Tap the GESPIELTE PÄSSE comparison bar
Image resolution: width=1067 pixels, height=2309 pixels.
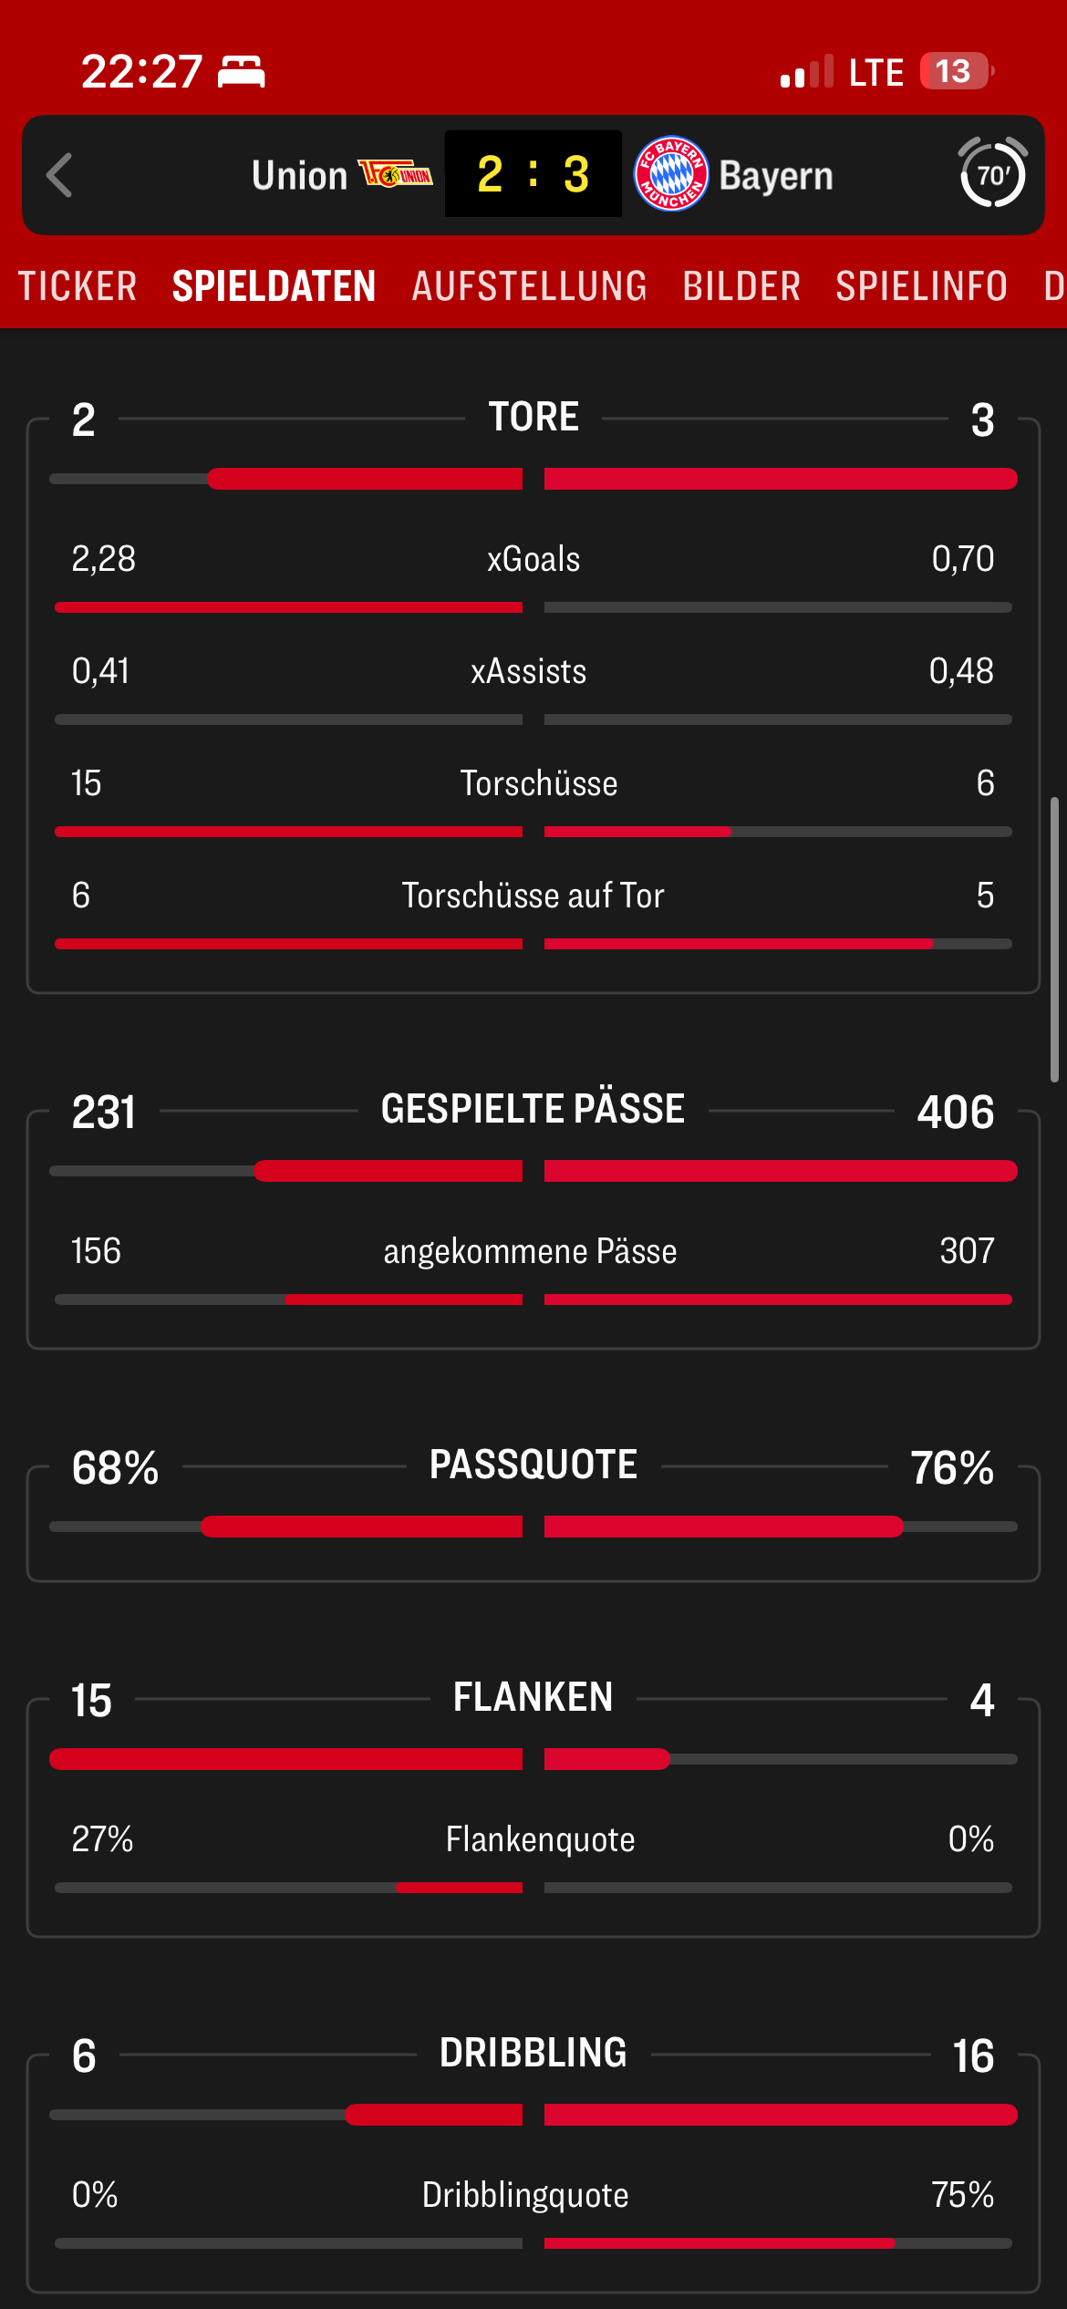[x=533, y=1171]
